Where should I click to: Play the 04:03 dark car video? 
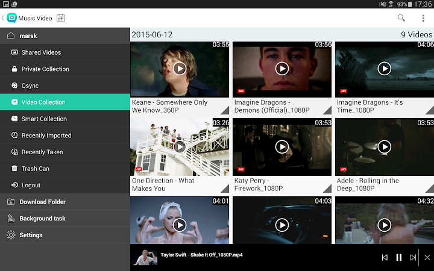[282, 225]
